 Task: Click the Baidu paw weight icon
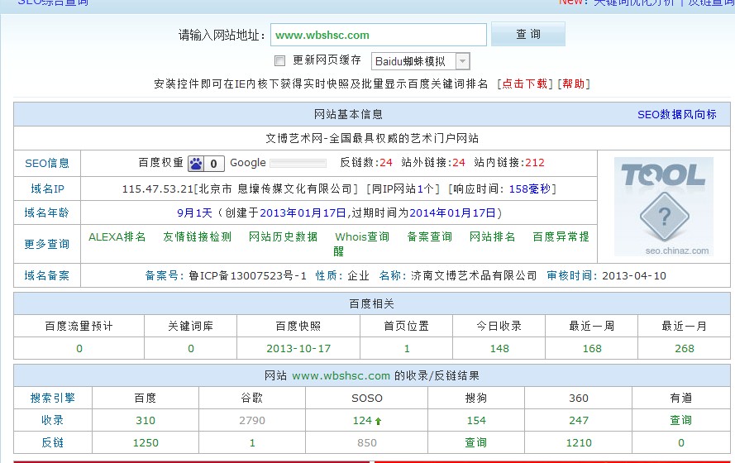tap(196, 164)
